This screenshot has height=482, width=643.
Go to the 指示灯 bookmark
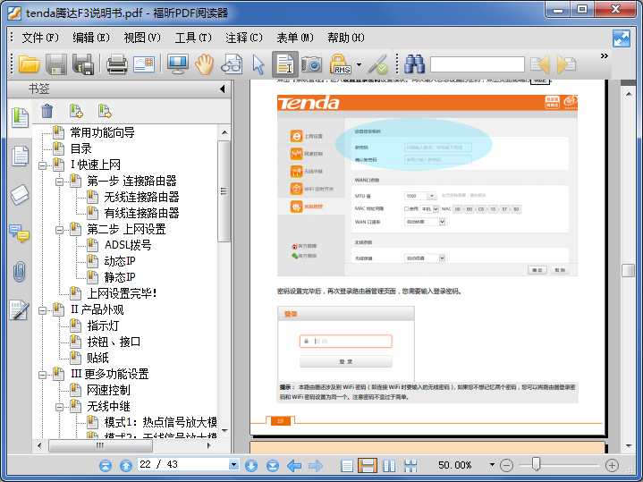click(x=103, y=326)
